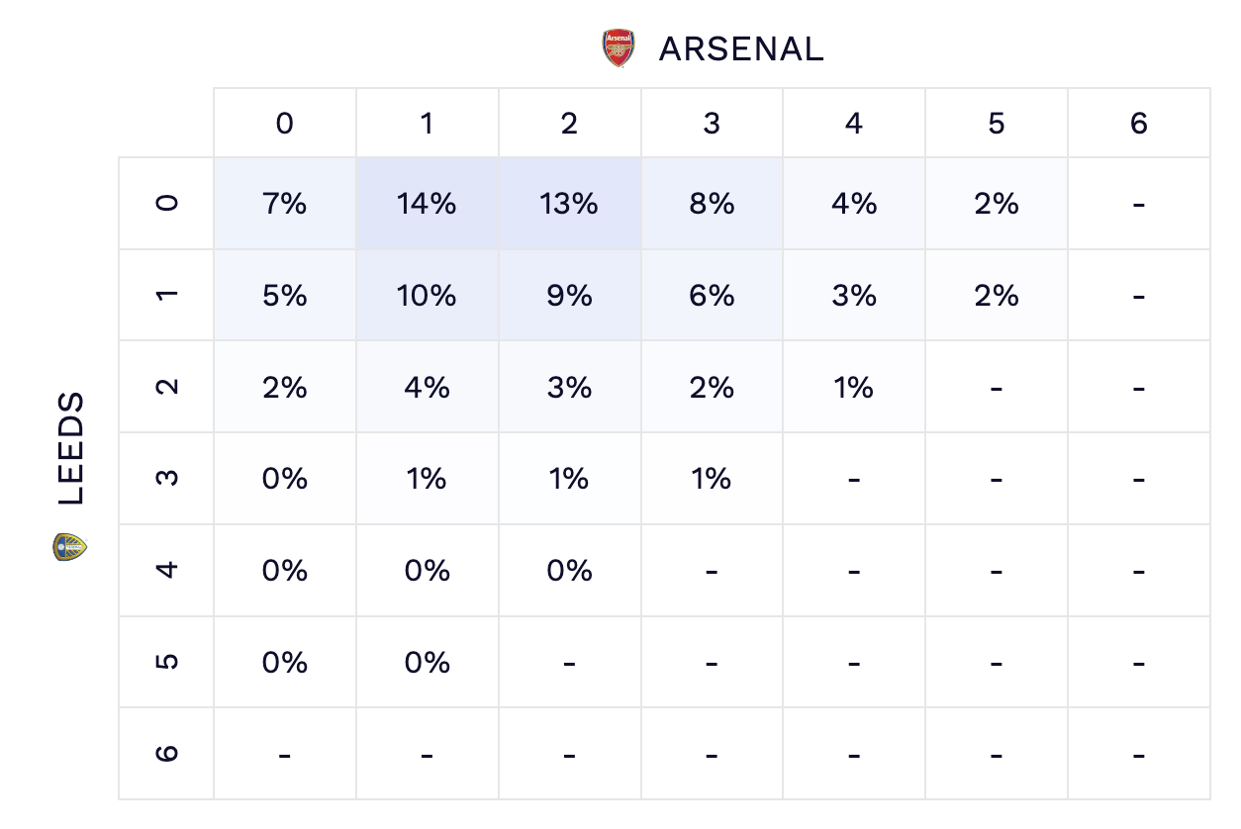Click the 9% probability cell
Screen dimensions: 1241x829
pyautogui.click(x=569, y=296)
